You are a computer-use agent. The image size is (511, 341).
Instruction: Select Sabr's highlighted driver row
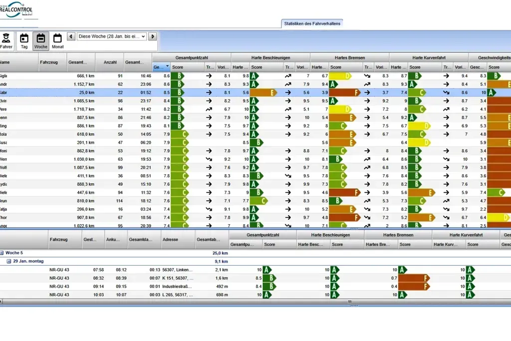coord(75,92)
